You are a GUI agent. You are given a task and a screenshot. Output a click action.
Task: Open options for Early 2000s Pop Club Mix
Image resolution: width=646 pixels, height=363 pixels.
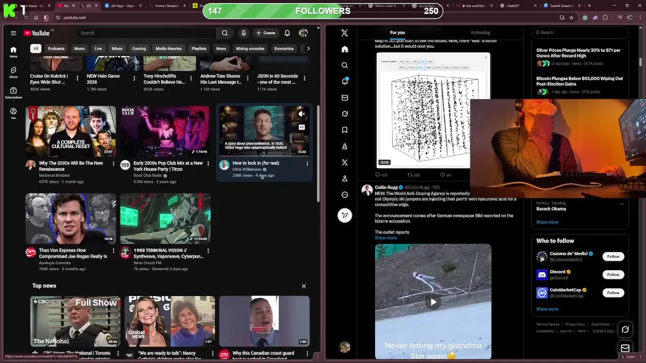pyautogui.click(x=208, y=163)
